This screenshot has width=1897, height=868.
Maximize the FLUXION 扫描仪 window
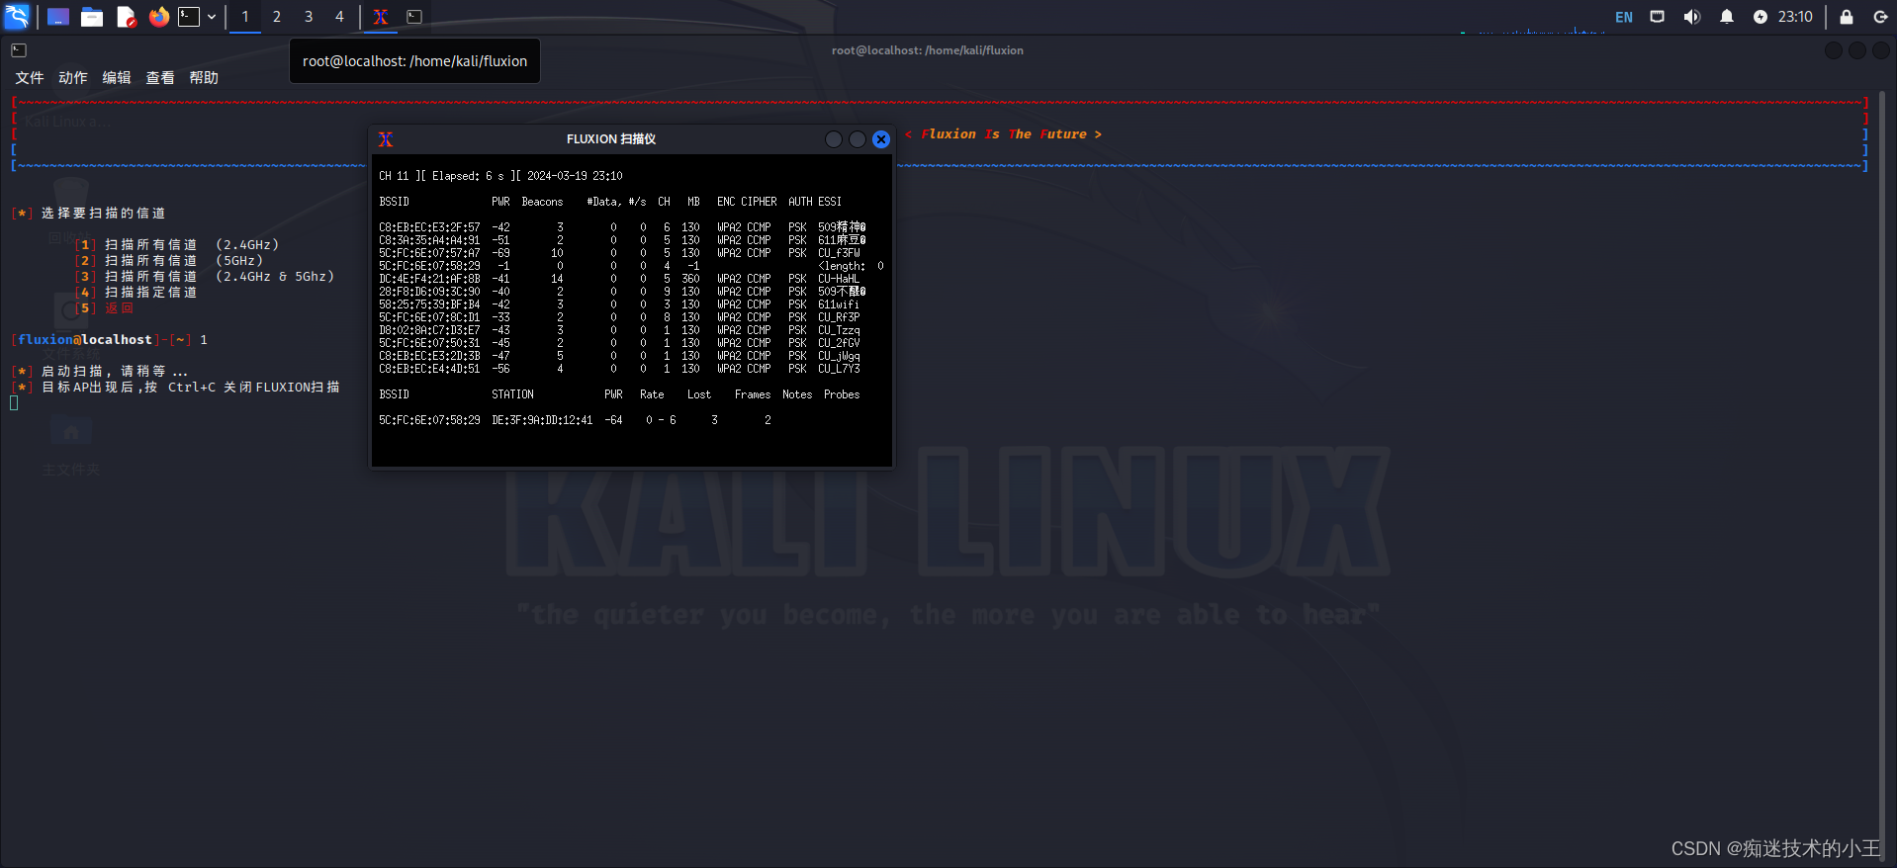tap(858, 139)
